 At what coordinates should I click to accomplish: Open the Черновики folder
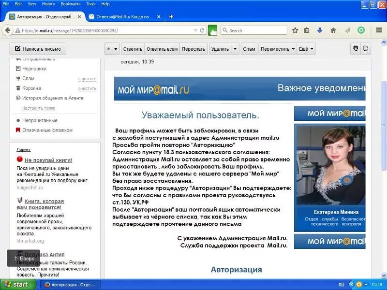(x=34, y=69)
